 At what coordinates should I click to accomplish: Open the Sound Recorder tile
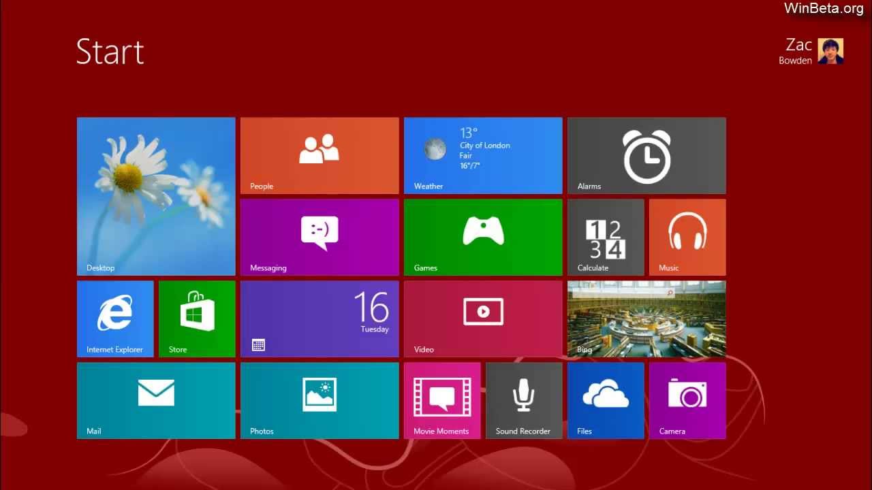point(524,400)
